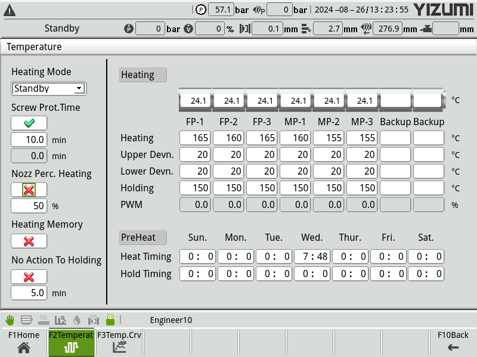Open the Heating Mode Standby dropdown
477x357 pixels.
[x=49, y=89]
